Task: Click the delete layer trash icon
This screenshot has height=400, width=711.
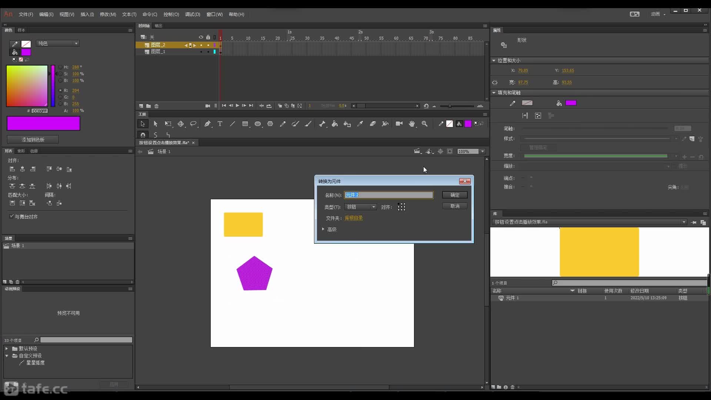Action: [x=157, y=106]
